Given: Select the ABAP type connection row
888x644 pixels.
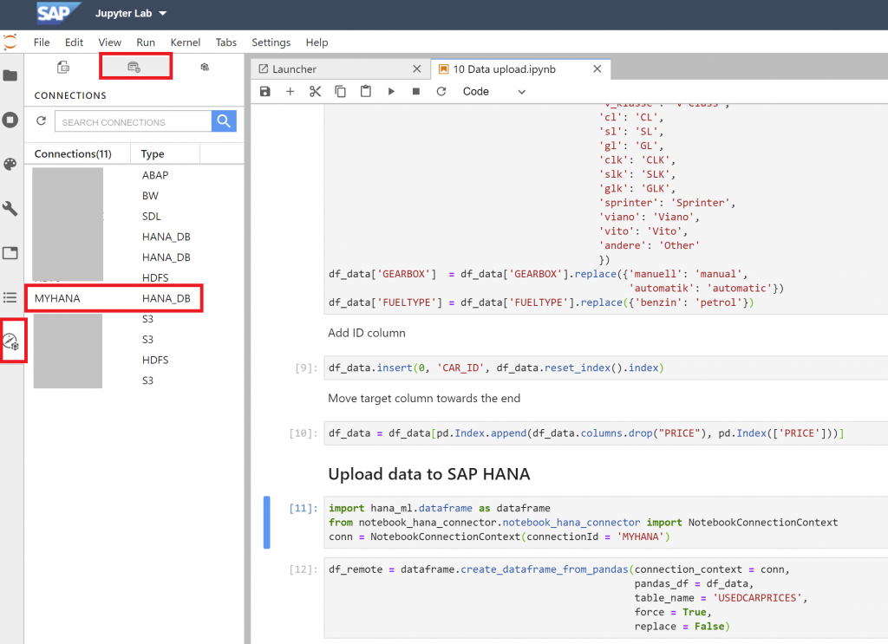Looking at the screenshot, I should pos(134,175).
